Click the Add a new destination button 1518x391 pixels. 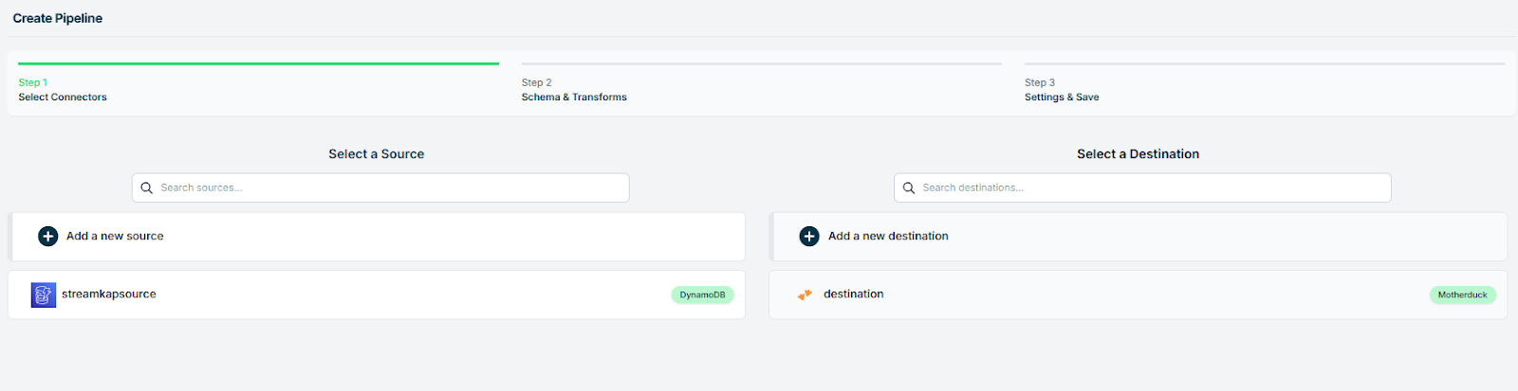pyautogui.click(x=1138, y=237)
